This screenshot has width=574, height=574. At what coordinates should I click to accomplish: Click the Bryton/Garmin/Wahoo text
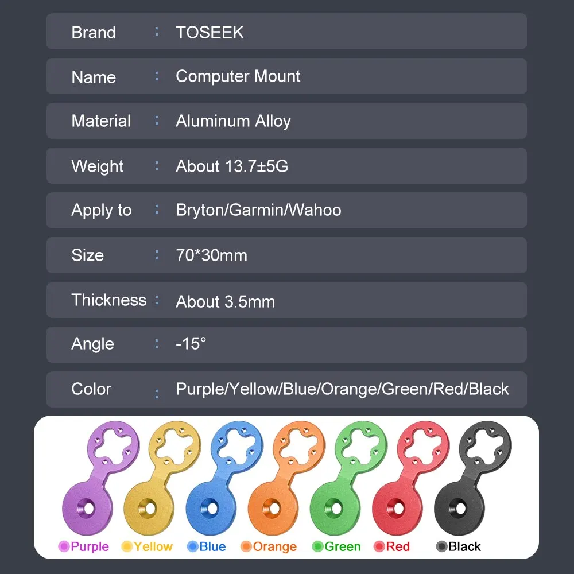(x=258, y=210)
